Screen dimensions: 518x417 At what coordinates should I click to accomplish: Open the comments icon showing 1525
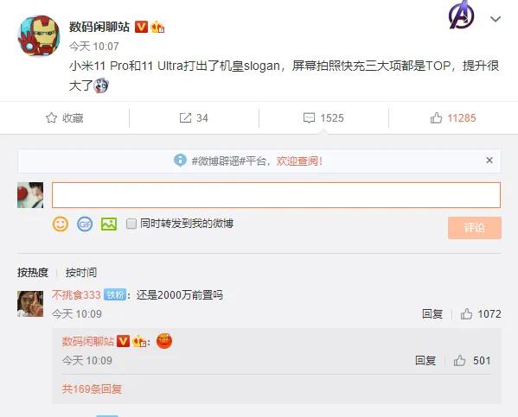[309, 117]
